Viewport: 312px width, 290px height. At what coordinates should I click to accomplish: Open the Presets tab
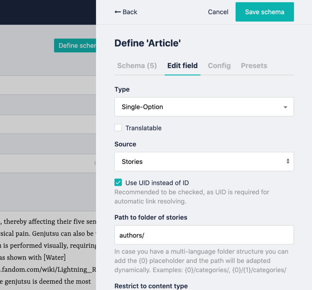pos(254,65)
